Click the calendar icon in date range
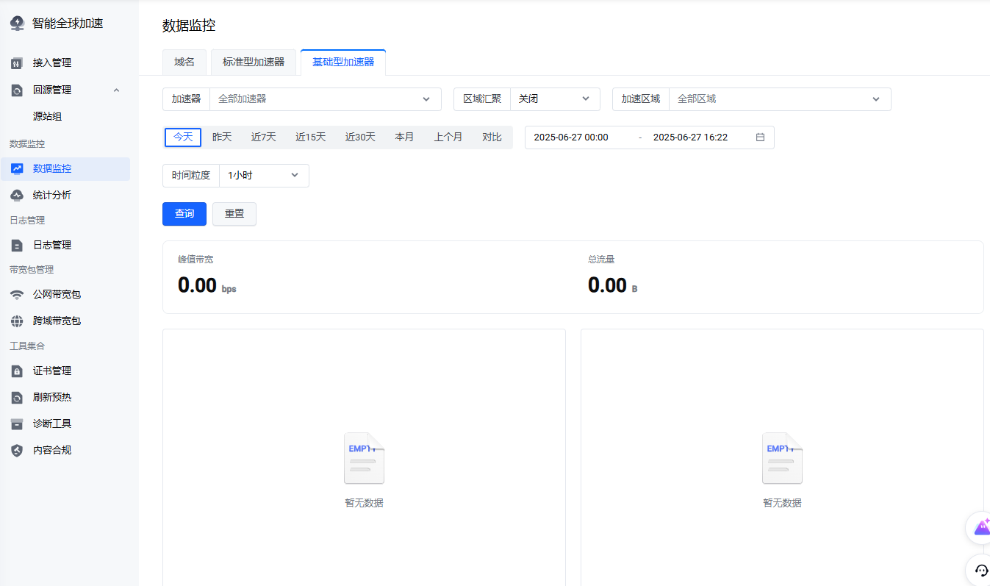The width and height of the screenshot is (990, 586). click(x=760, y=137)
